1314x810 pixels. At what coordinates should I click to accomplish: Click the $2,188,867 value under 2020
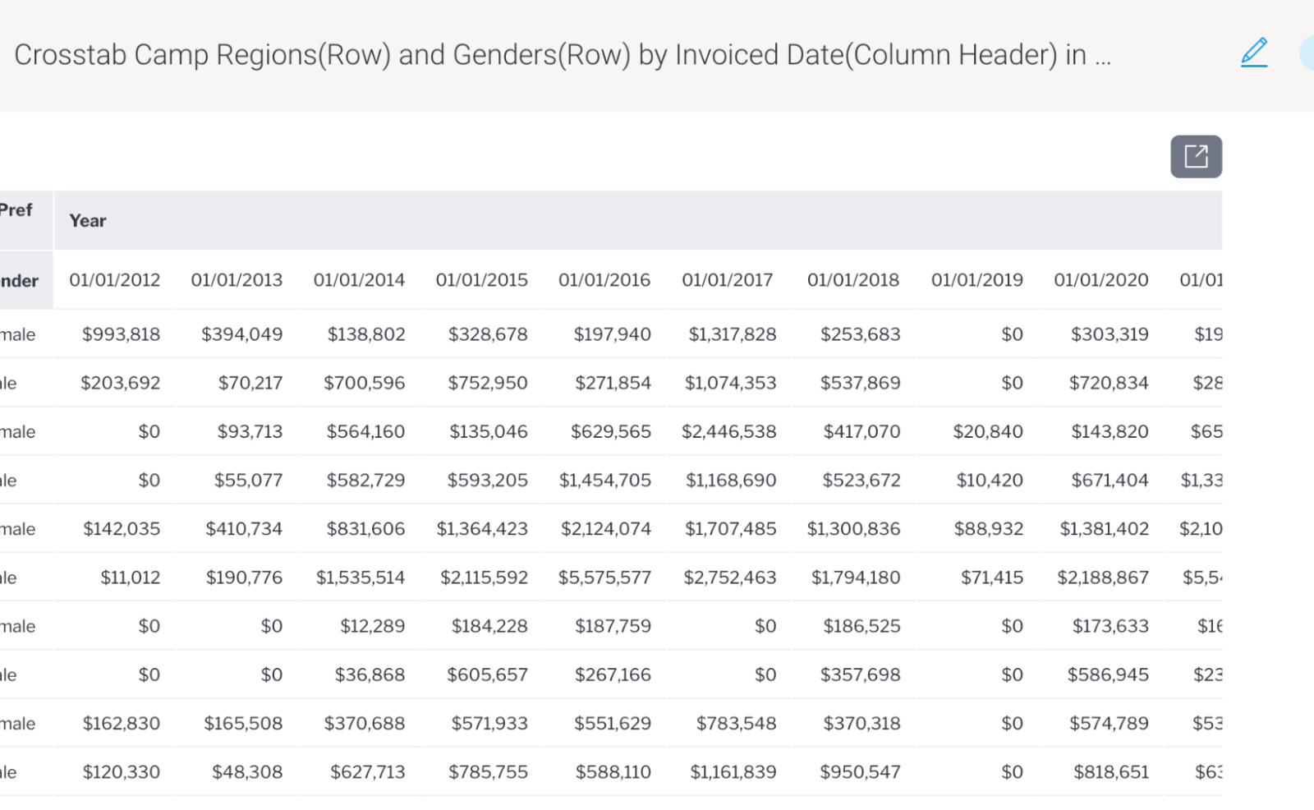[x=1102, y=578]
